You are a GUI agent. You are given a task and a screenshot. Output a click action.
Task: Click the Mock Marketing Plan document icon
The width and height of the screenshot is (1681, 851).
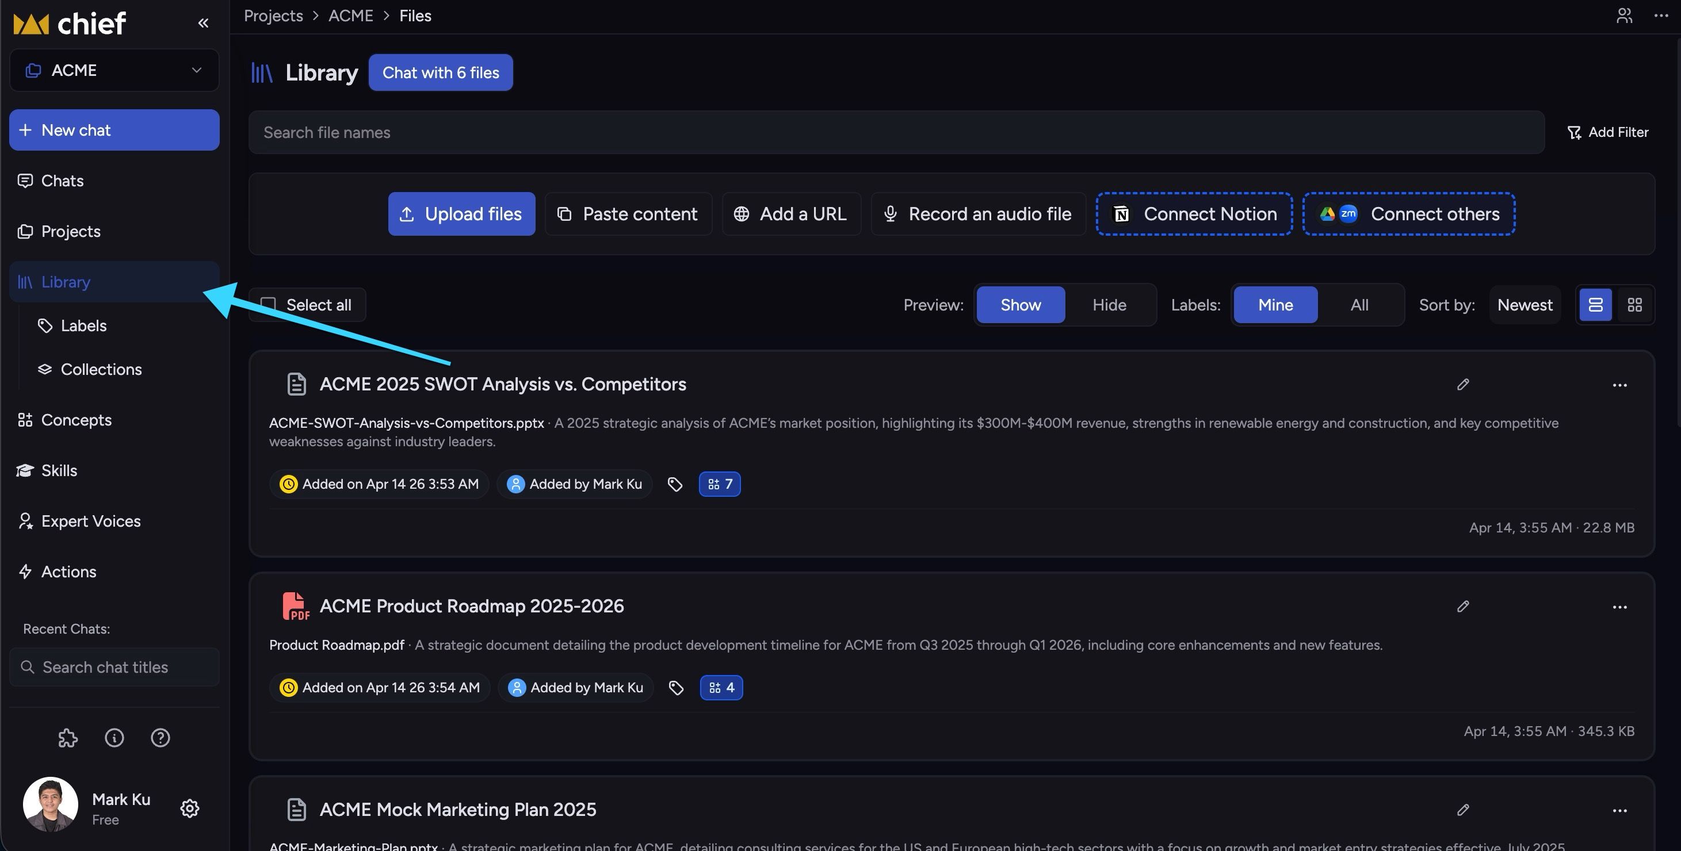(296, 809)
